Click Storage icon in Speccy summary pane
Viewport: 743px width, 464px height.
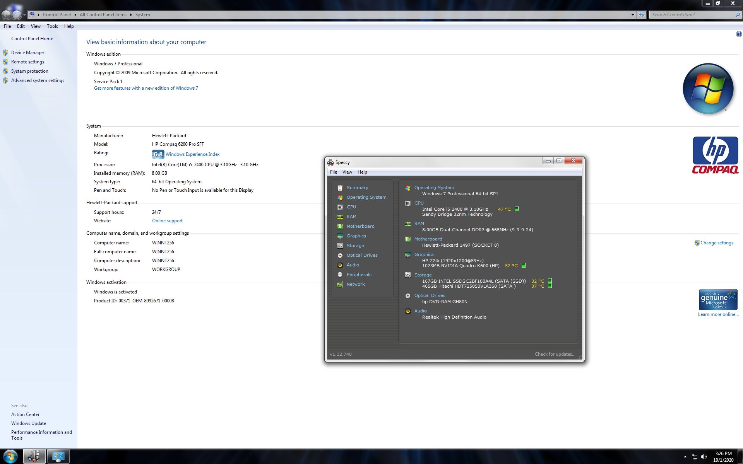click(407, 275)
